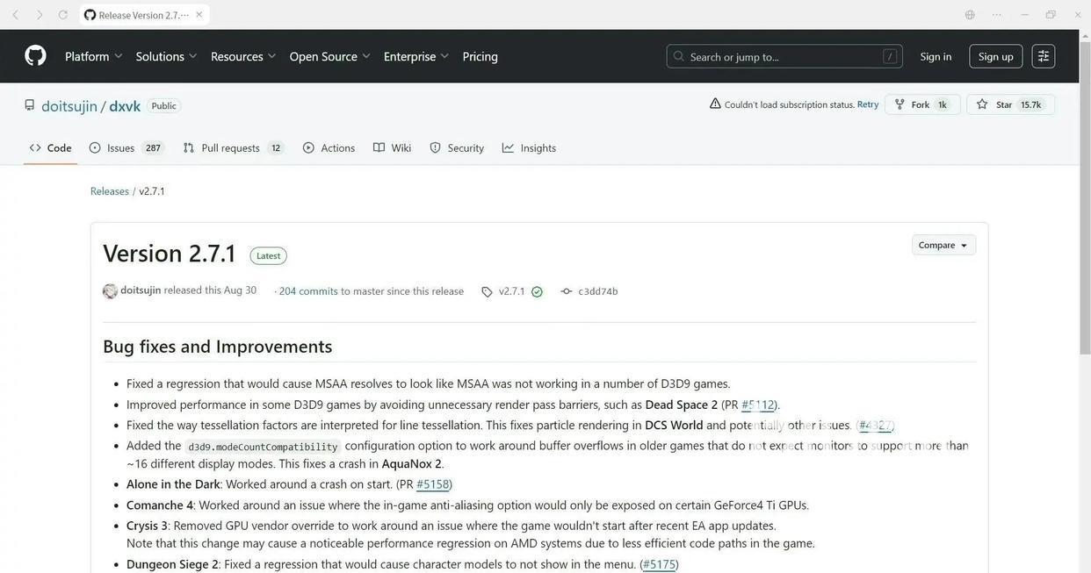Click the Star icon for dxvk repository
Image resolution: width=1091 pixels, height=573 pixels.
tap(982, 104)
